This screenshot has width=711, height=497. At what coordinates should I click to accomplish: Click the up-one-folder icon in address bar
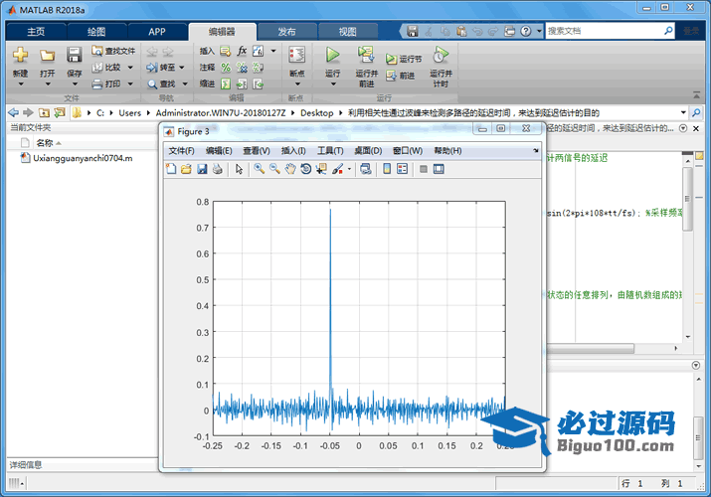(x=44, y=112)
